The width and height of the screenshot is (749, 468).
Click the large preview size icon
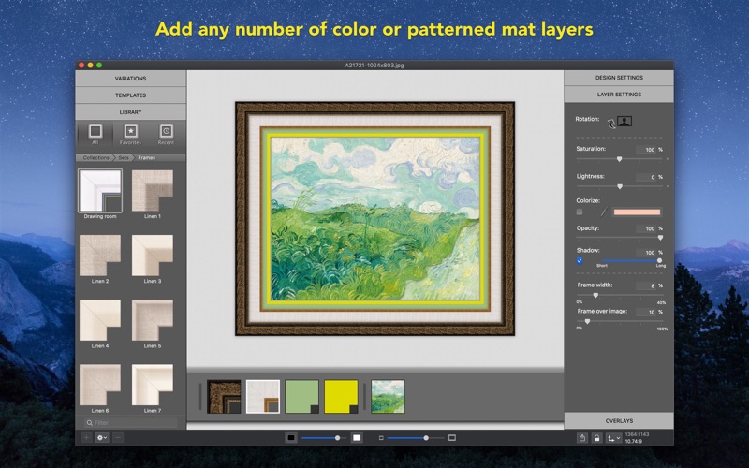tap(452, 438)
